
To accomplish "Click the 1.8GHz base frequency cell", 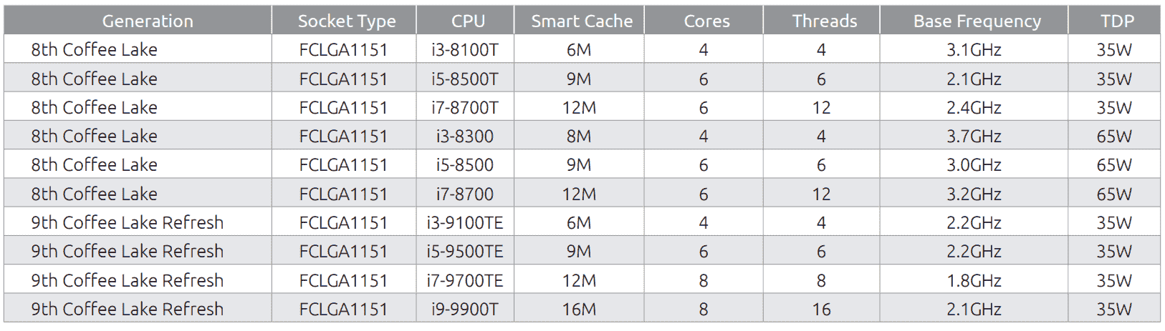I will 974,280.
